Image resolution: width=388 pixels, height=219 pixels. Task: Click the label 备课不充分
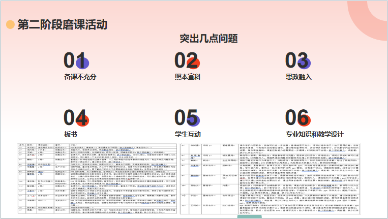tap(80, 77)
